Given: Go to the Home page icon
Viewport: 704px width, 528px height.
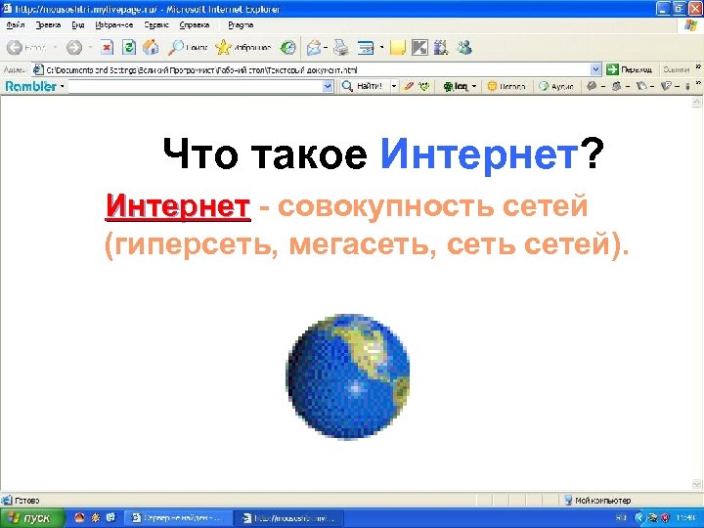Looking at the screenshot, I should click(151, 47).
